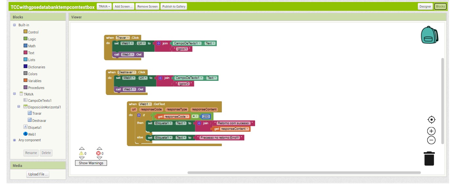This screenshot has width=450, height=184.
Task: Toggle Show Warnings button
Action: 91,163
